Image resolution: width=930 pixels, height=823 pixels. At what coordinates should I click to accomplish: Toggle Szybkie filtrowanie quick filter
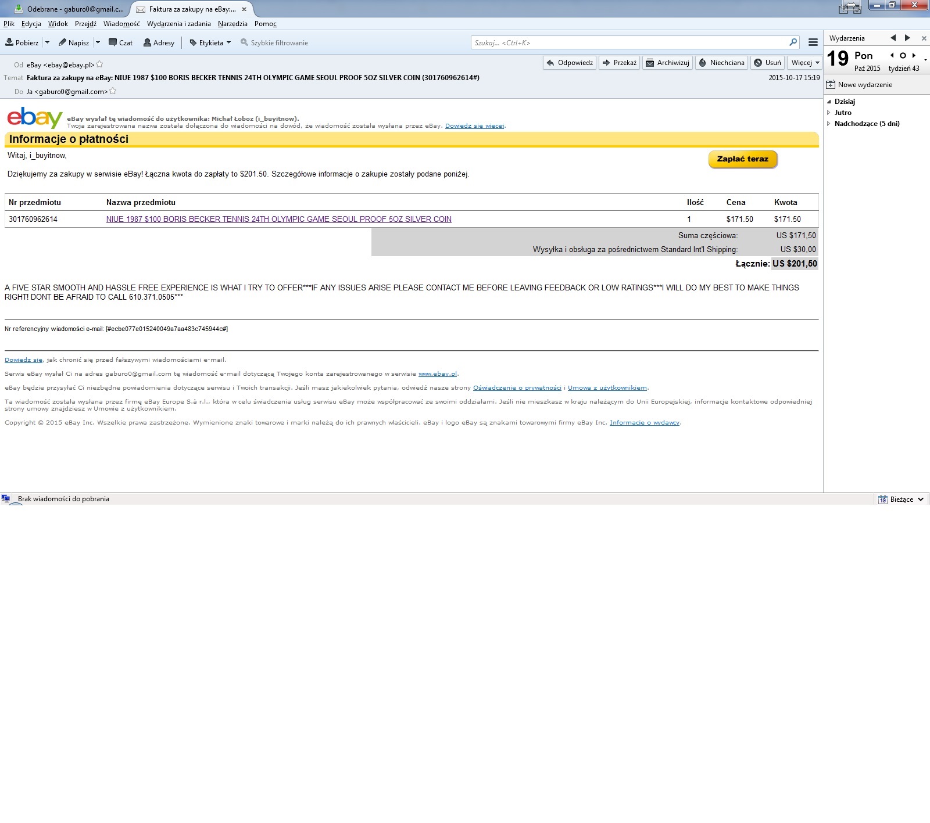(274, 42)
